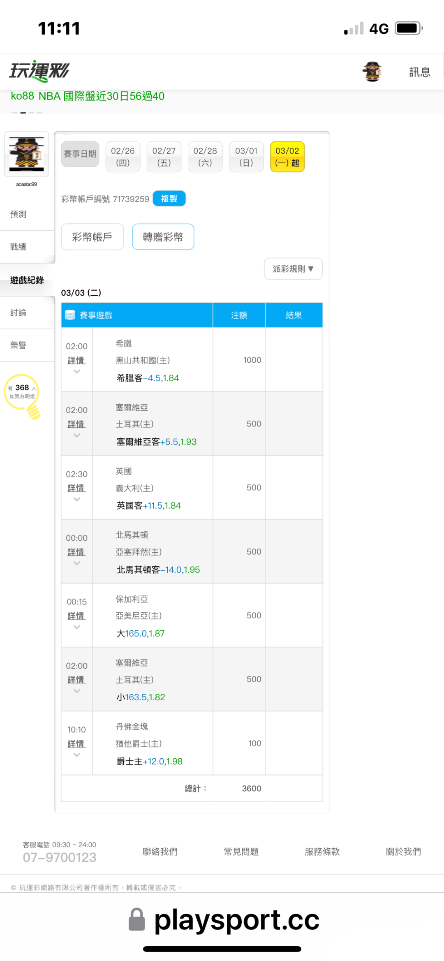
Task: Click the 轉贈彩幣 button
Action: 163,237
